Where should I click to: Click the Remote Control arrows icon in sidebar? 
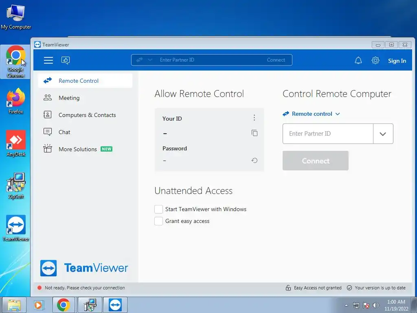click(48, 80)
